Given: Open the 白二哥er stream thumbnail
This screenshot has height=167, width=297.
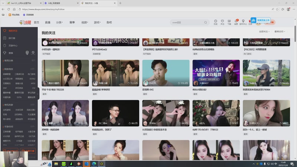Looking at the screenshot, I should pos(115,113).
